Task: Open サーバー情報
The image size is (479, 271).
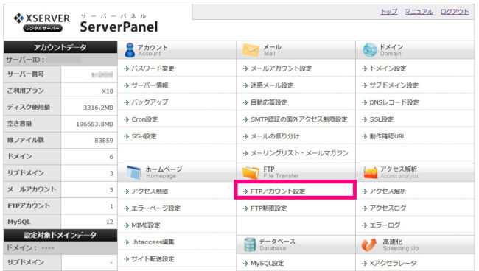Action: tap(150, 85)
